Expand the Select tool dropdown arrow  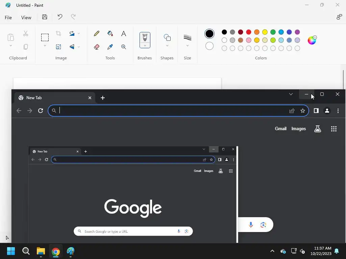(45, 46)
